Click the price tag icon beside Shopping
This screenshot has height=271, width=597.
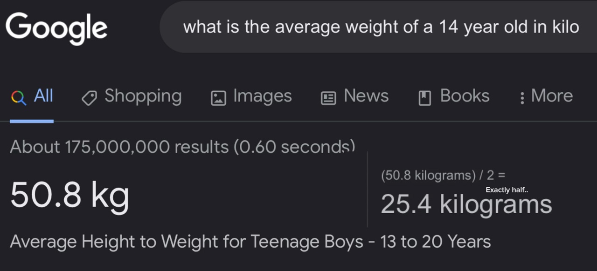pos(90,97)
